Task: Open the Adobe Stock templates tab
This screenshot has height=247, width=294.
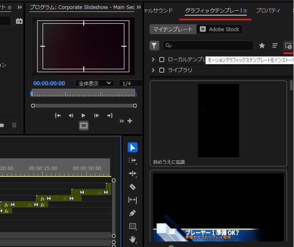Action: pos(220,29)
